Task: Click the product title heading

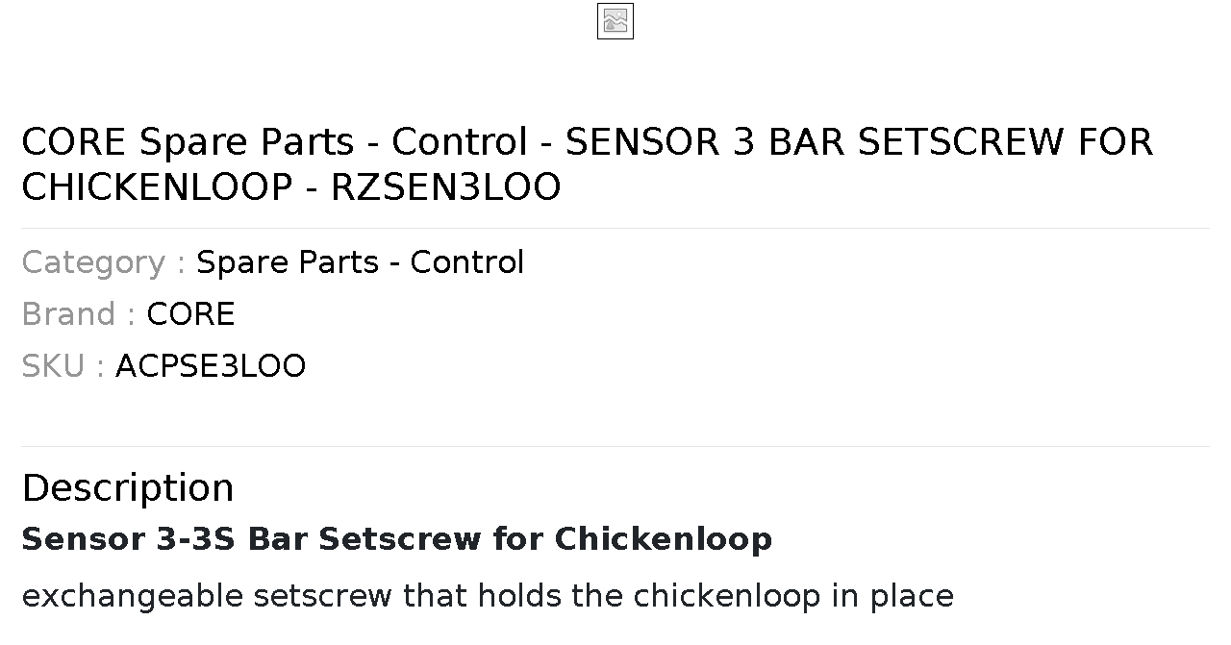Action: point(588,164)
